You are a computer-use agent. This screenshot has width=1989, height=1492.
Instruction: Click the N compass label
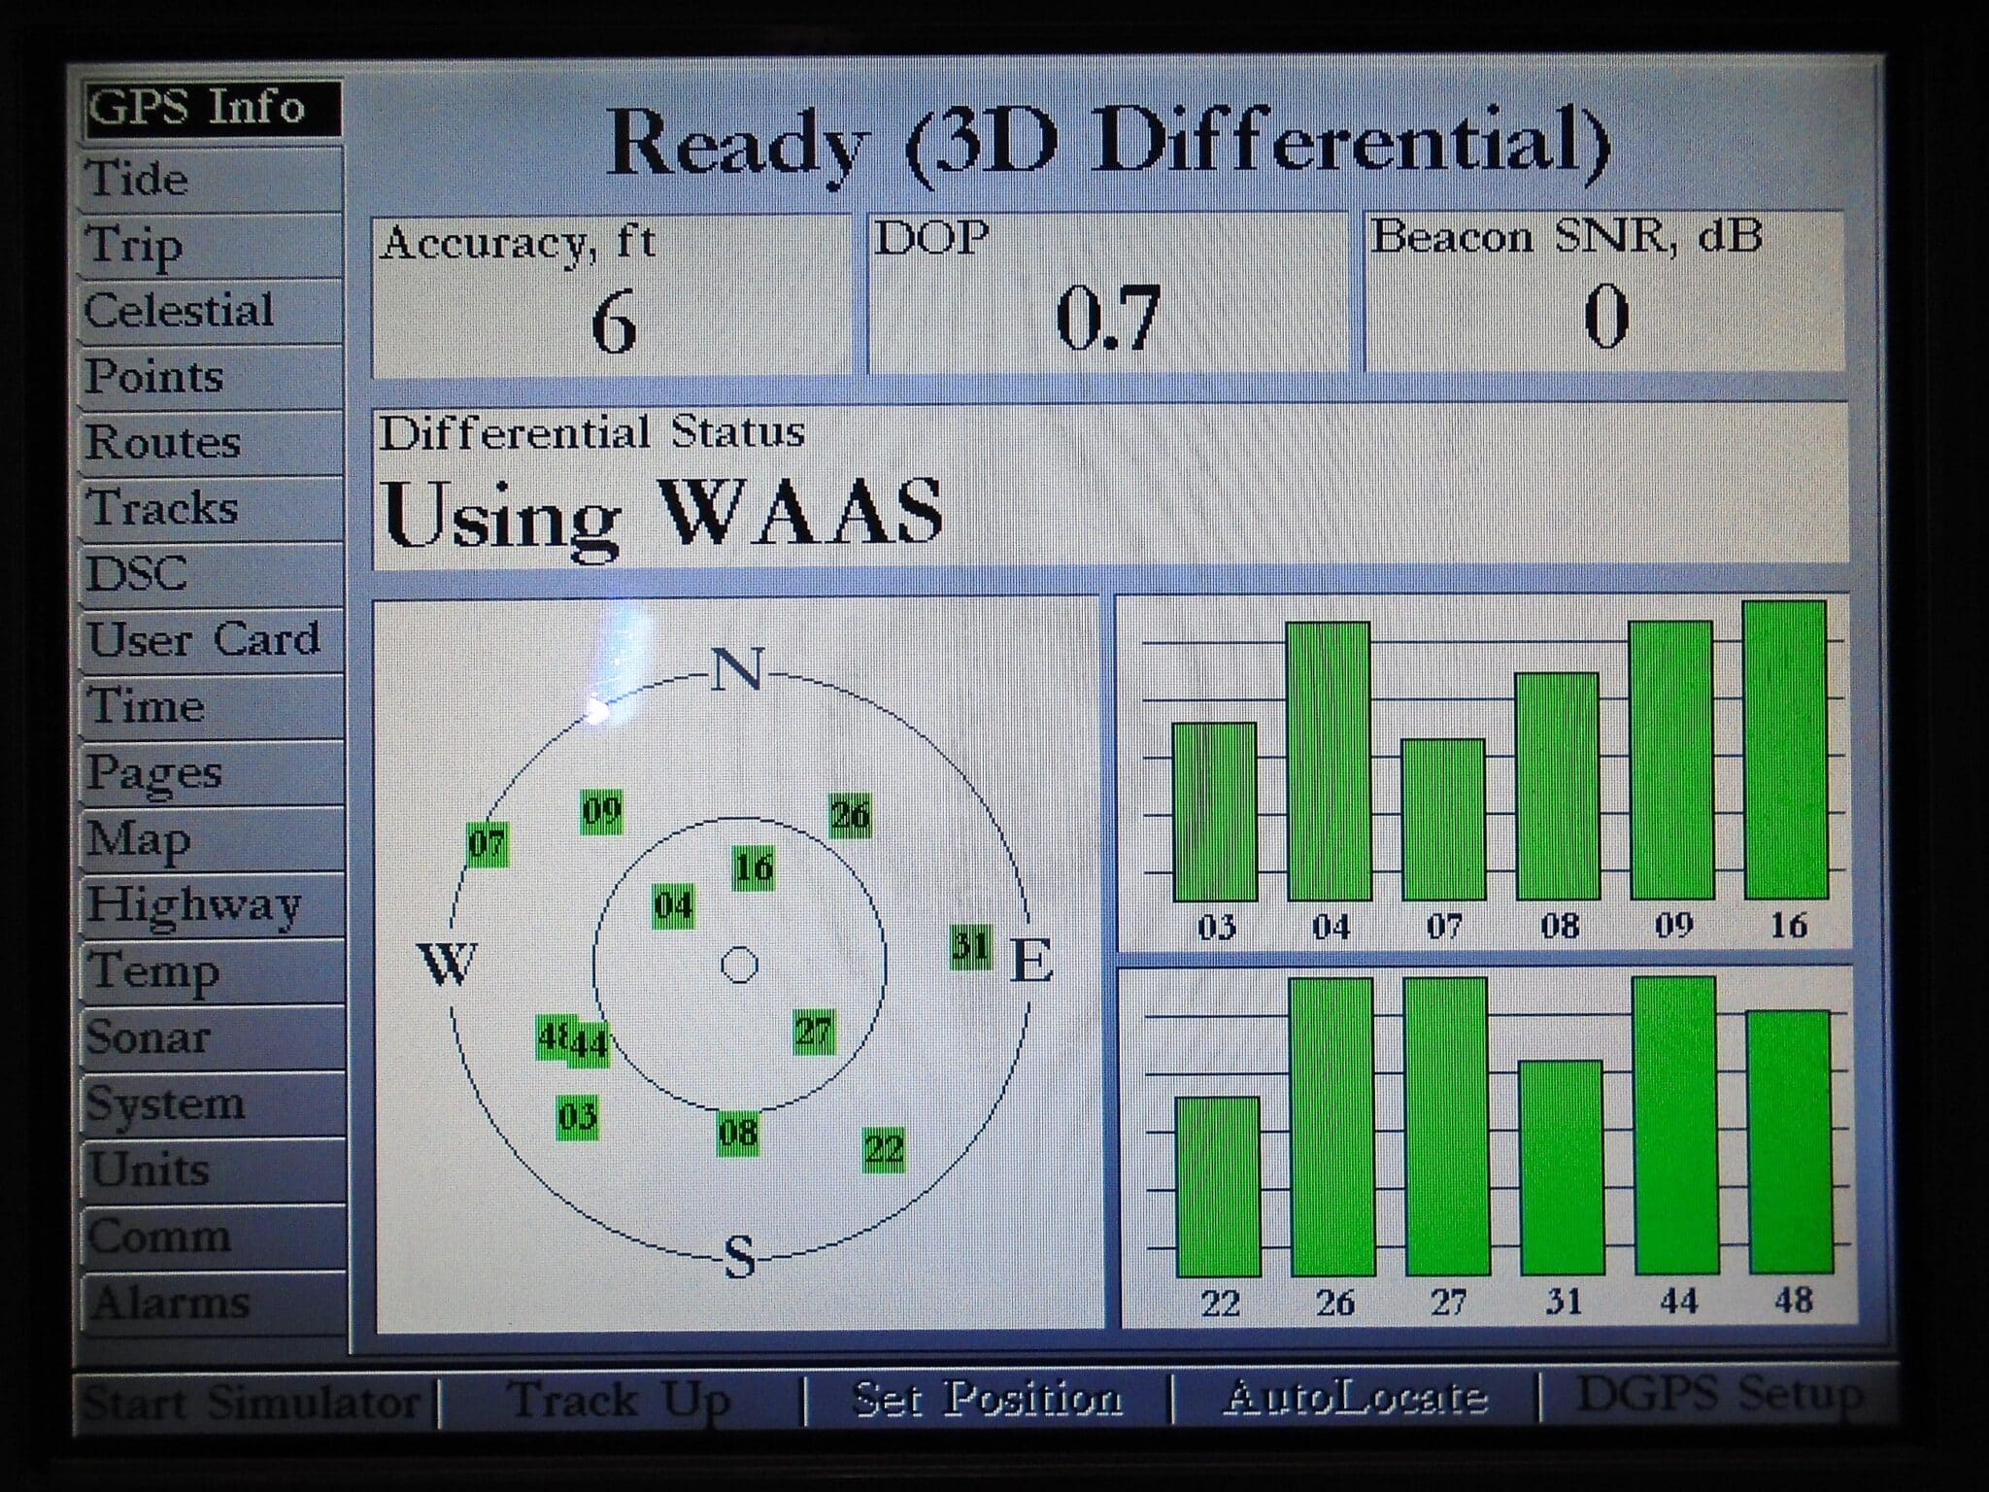[737, 669]
